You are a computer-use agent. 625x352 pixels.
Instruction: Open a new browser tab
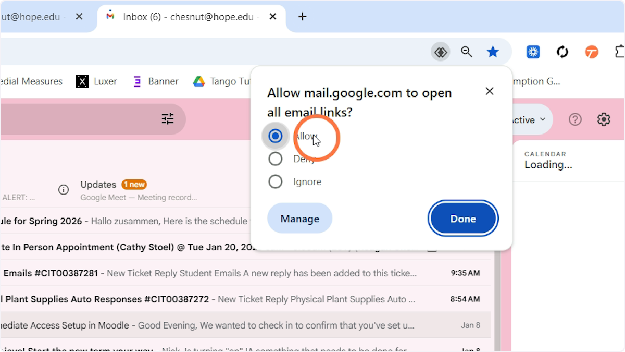click(302, 17)
